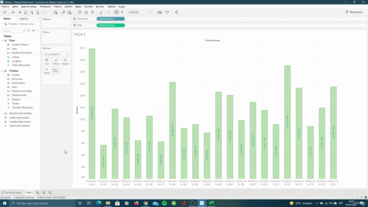The image size is (368, 207).
Task: Click the share workbook icon
Action: coord(176,12)
